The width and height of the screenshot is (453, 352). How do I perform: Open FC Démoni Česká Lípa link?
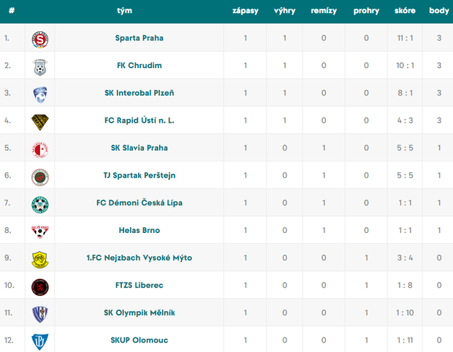pyautogui.click(x=140, y=203)
